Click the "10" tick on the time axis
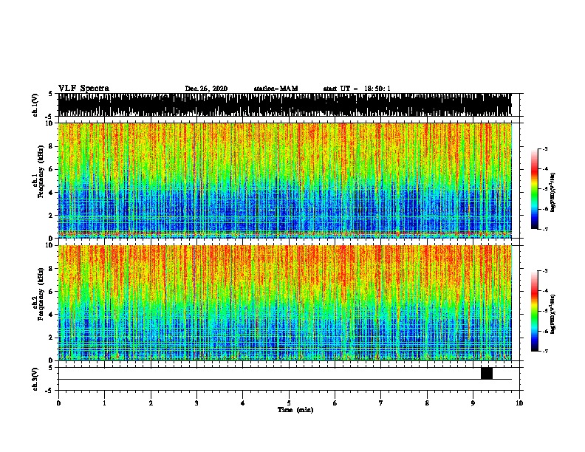 (519, 403)
